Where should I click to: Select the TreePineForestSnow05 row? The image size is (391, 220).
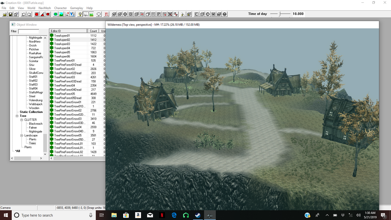click(77, 135)
